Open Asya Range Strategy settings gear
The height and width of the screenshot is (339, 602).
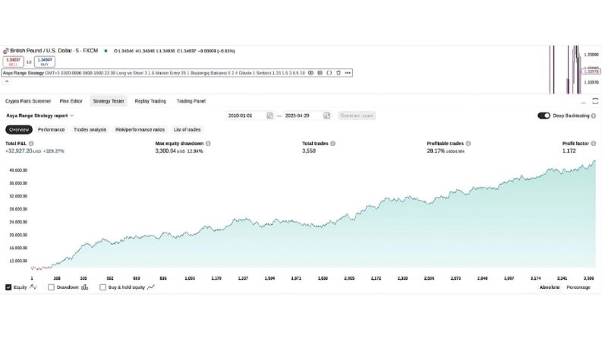320,73
